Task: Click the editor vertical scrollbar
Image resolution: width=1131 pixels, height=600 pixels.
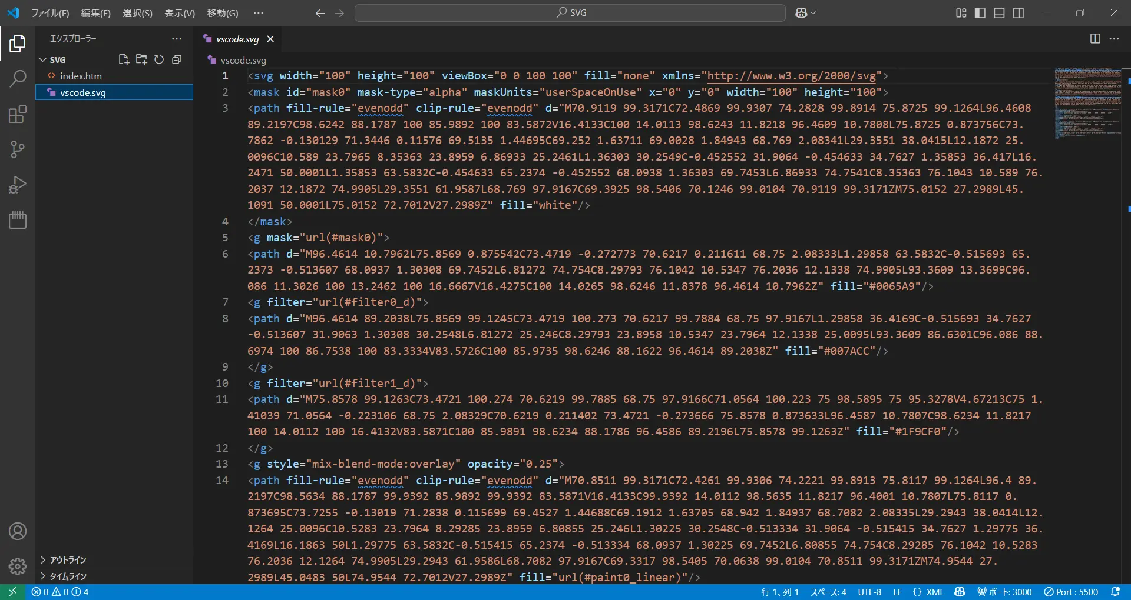Action: click(1126, 325)
